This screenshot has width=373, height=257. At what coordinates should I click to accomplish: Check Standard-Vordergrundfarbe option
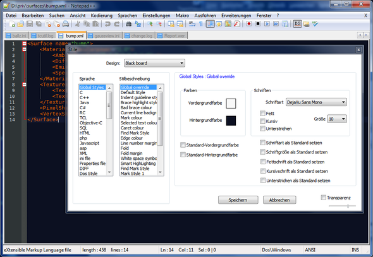pos(183,145)
